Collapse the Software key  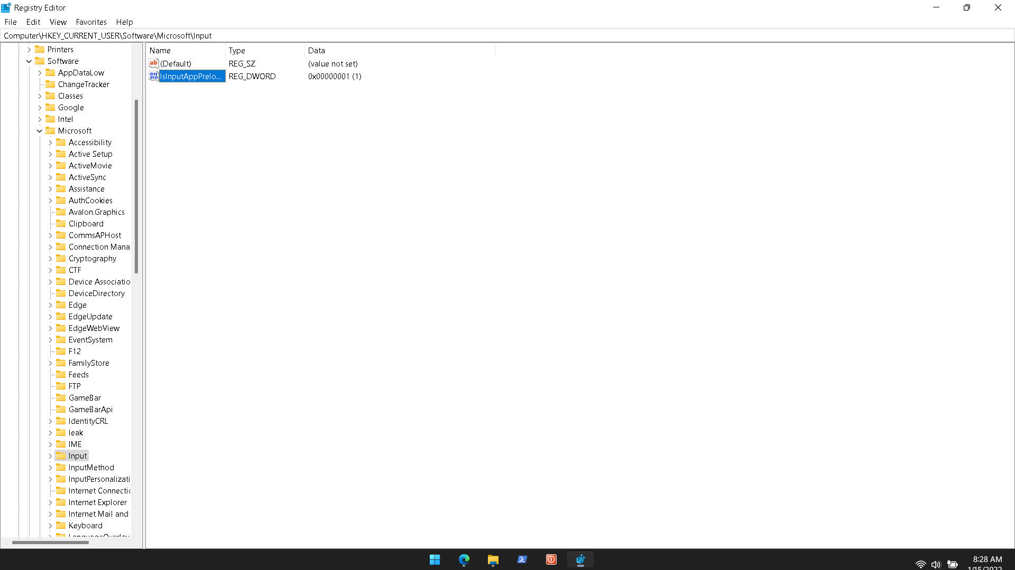click(29, 61)
